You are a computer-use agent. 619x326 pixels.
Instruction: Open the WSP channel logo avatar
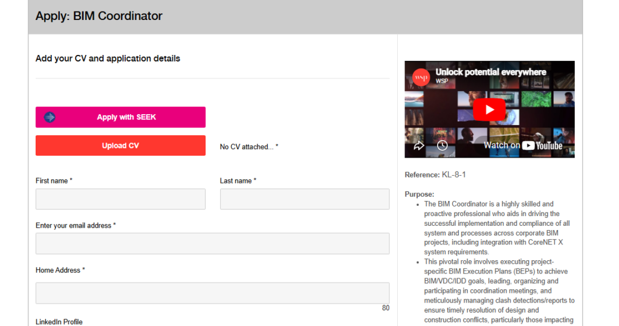pyautogui.click(x=421, y=77)
